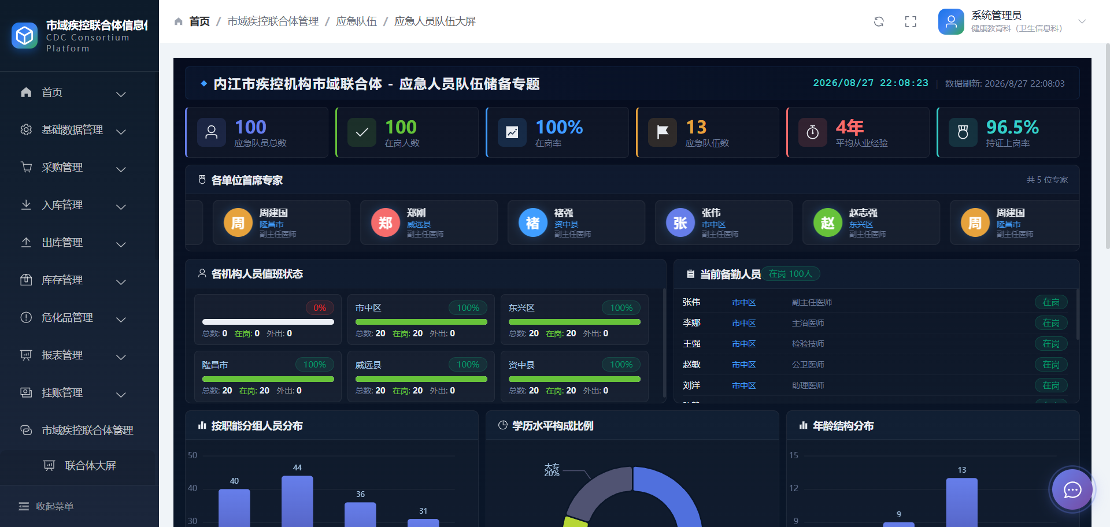1110x527 pixels.
Task: Expand the 库存管理 menu chevron
Action: tap(121, 282)
